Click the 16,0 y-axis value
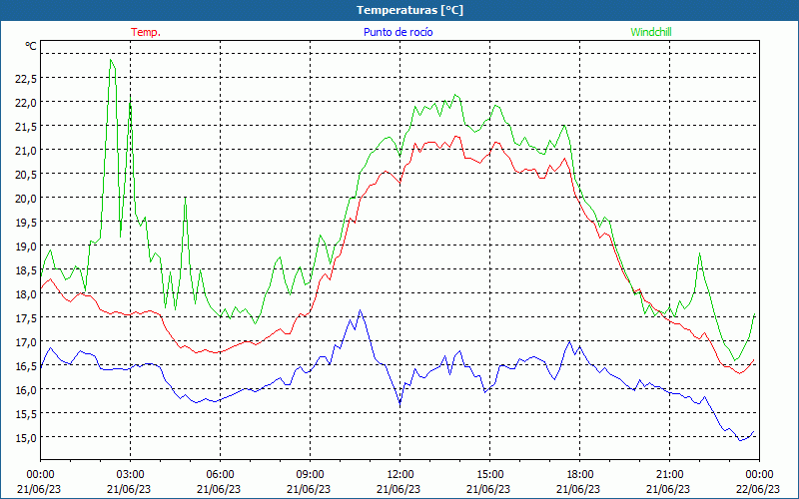 [x=26, y=389]
